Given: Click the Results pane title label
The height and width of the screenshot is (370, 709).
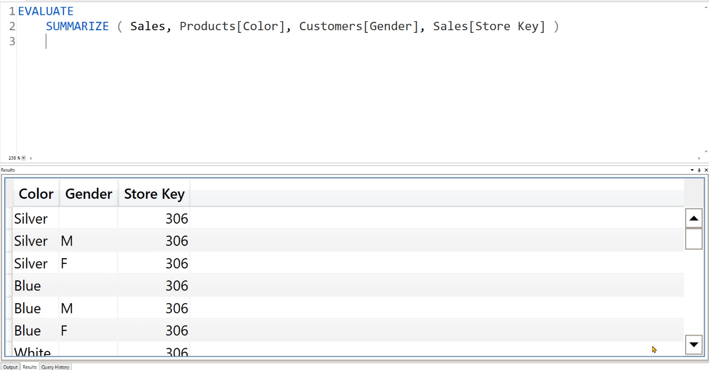Looking at the screenshot, I should (x=8, y=170).
